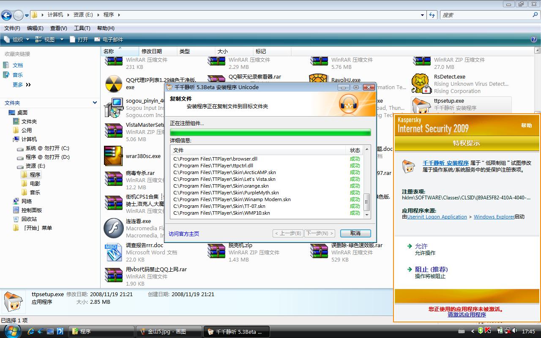Open the 编辑(E) menu
Image resolution: width=541 pixels, height=338 pixels.
35,28
